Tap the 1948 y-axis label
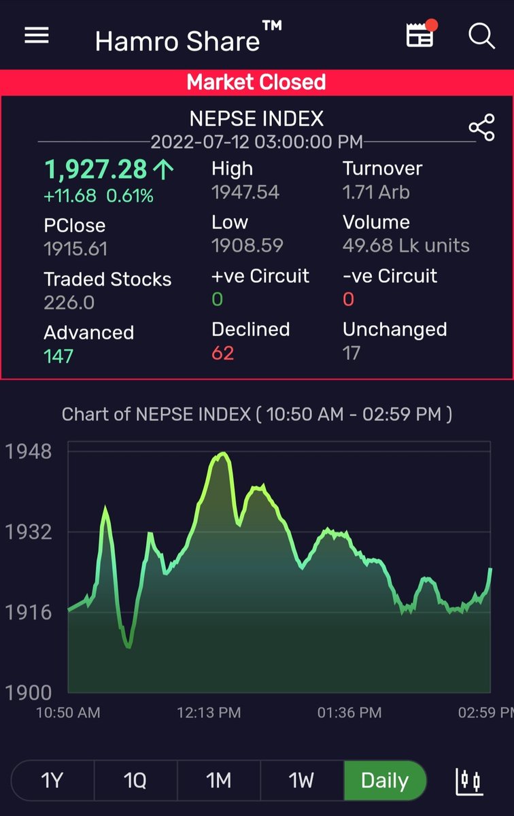The height and width of the screenshot is (816, 514). [x=29, y=452]
